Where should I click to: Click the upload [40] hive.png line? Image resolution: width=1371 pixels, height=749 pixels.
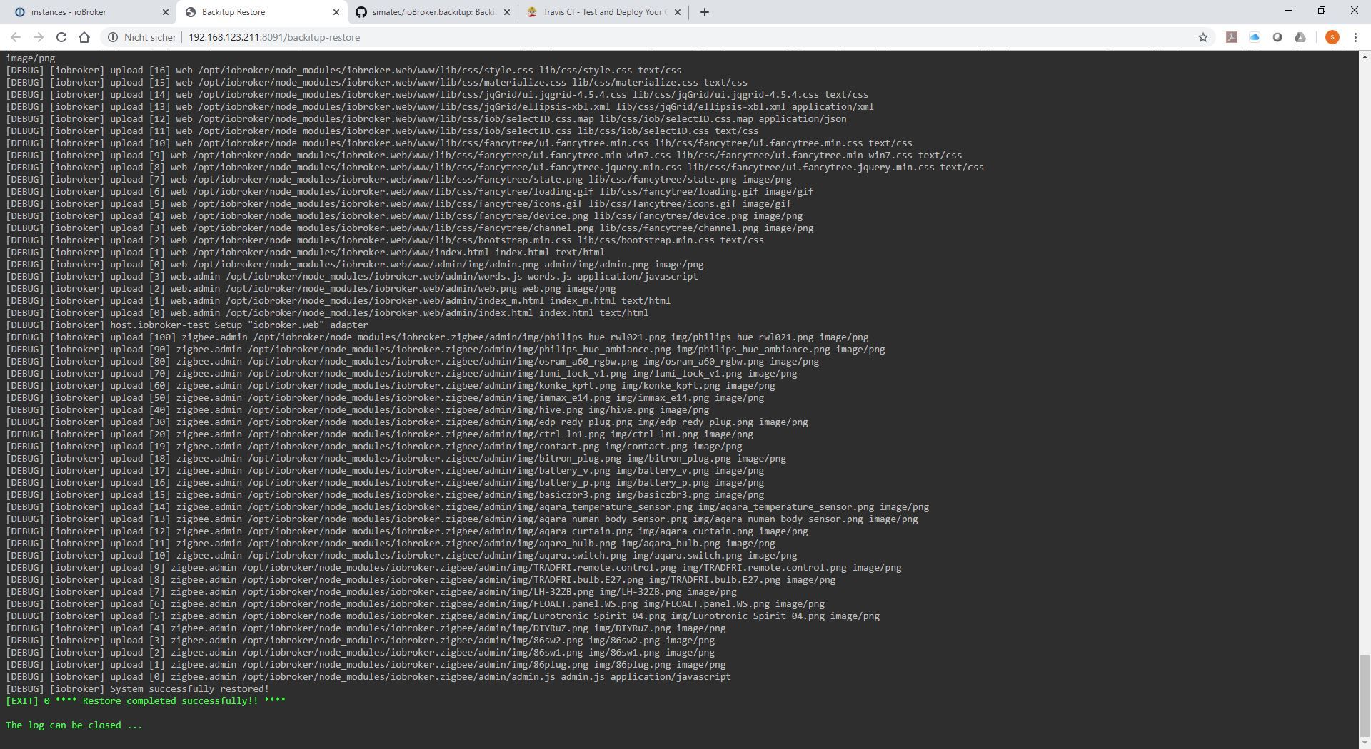pyautogui.click(x=358, y=409)
